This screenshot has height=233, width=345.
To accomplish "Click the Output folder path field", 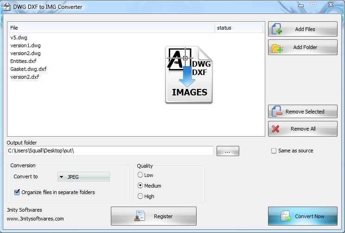I will 110,151.
